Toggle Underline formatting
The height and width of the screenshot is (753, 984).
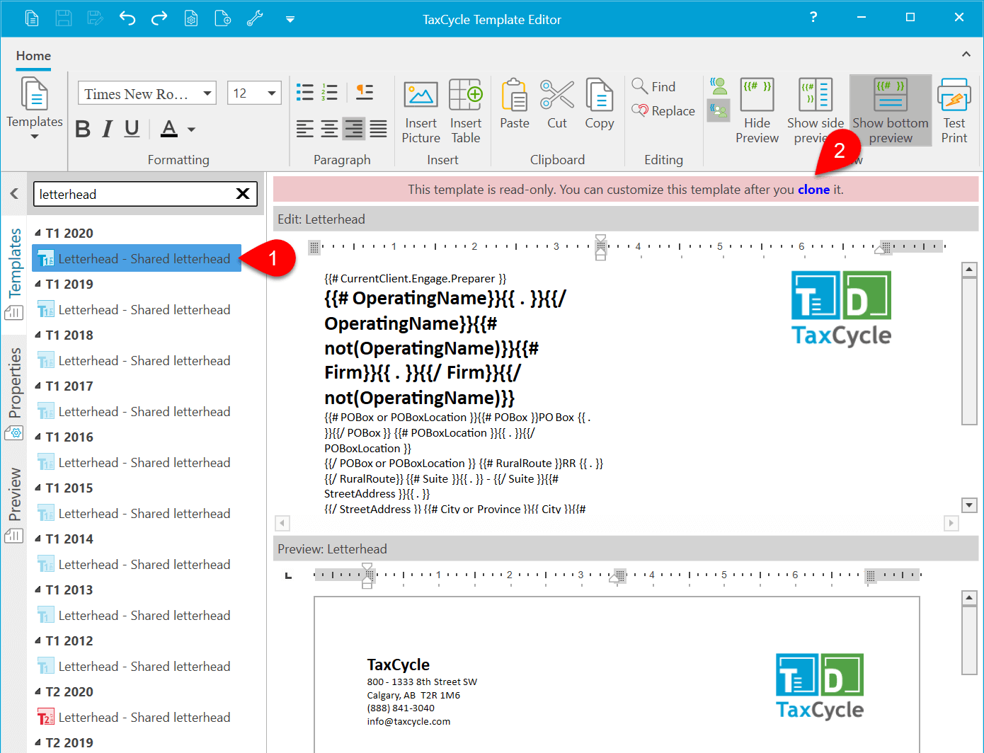click(132, 129)
